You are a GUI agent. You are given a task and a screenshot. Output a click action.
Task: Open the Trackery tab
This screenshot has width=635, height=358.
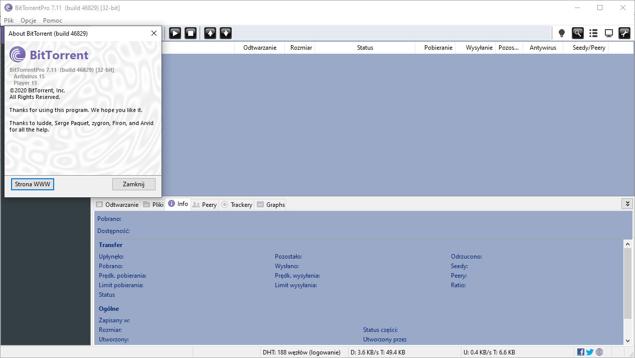pos(237,204)
